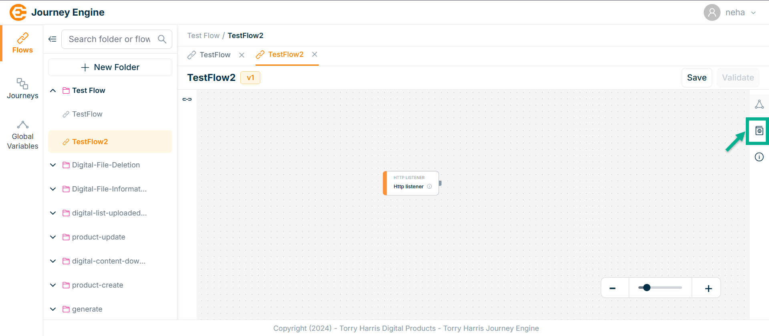Screen dimensions: 769x336
Task: Click the New Folder button
Action: (x=110, y=67)
